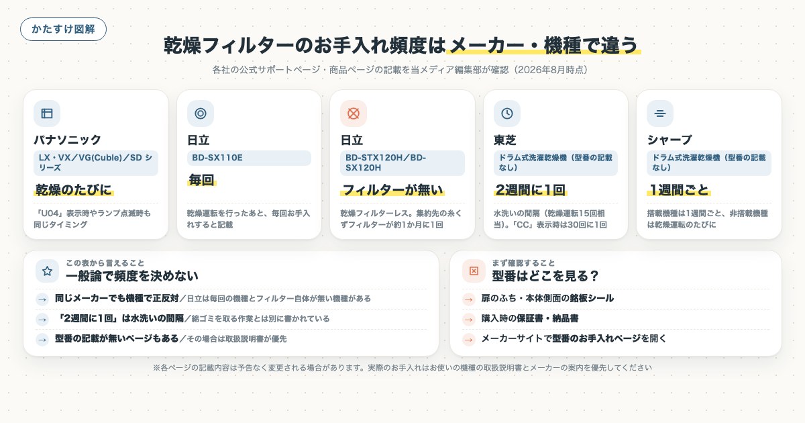Click the 「2週間に1回」は水洗いの間隔 line

193,319
